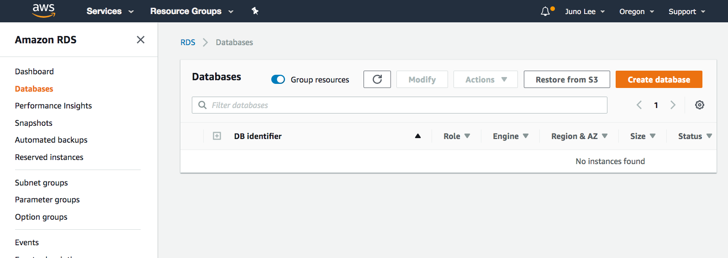
Task: Go to next page arrow
Action: coord(673,105)
